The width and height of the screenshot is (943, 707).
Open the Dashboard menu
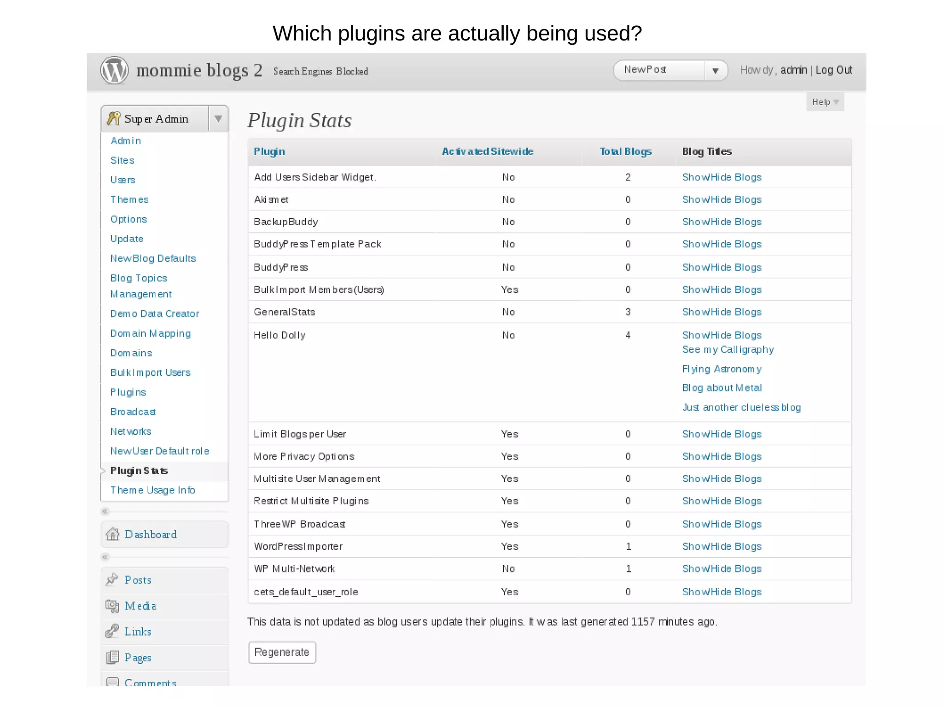pos(151,534)
